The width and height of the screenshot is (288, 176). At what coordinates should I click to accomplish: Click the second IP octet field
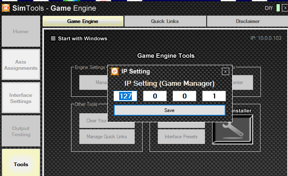pos(155,96)
